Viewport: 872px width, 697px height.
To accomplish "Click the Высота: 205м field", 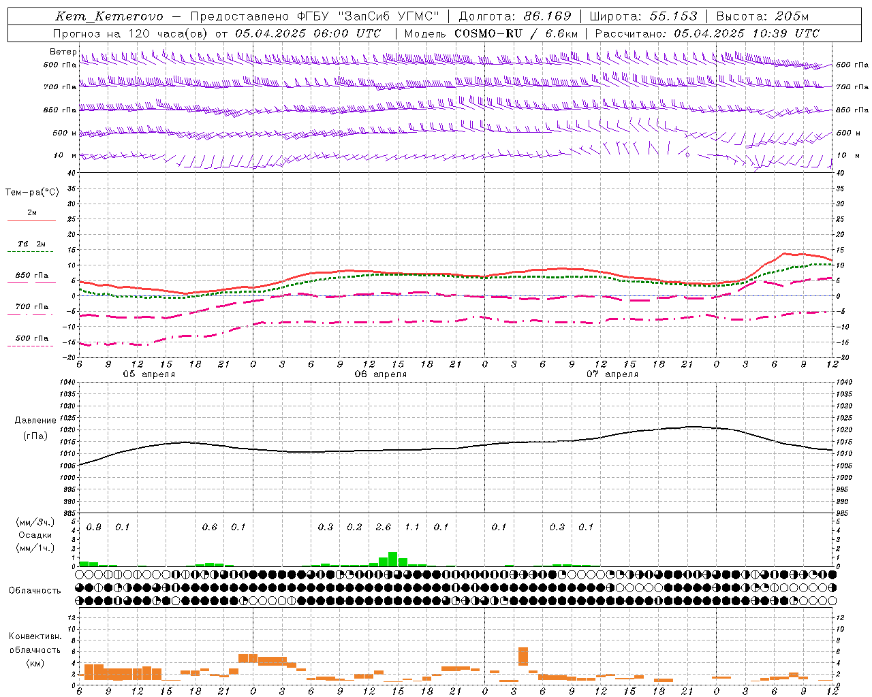I will click(762, 16).
